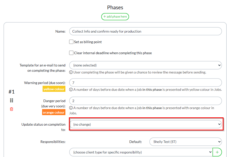Click the Danger period input showing 2
The width and height of the screenshot is (227, 157).
click(x=145, y=101)
